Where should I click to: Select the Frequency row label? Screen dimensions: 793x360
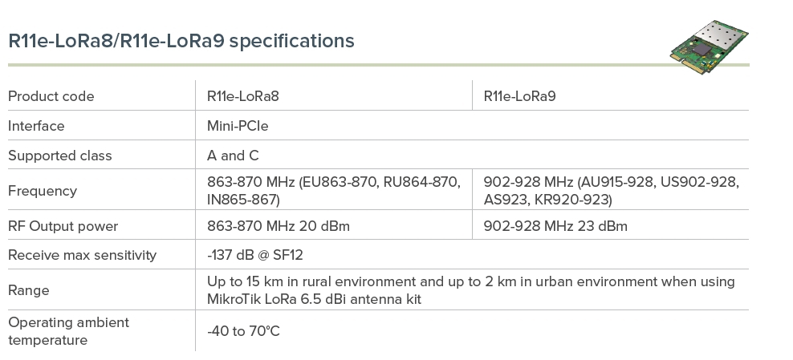click(x=43, y=191)
